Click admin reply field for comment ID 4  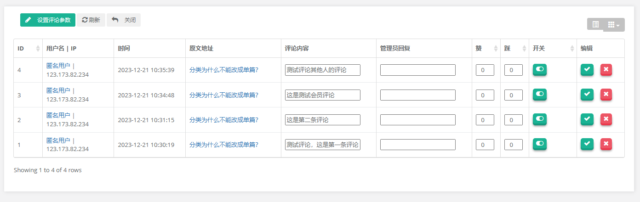(x=418, y=70)
